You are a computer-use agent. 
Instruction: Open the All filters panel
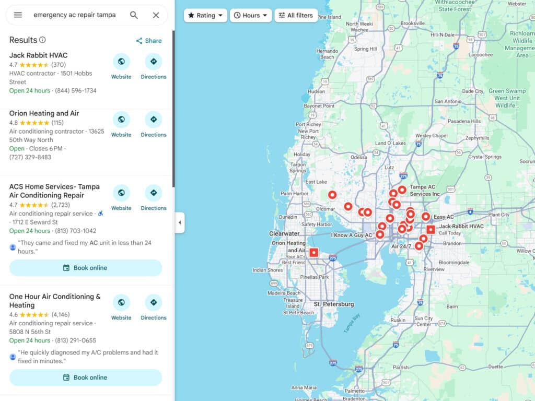[296, 16]
